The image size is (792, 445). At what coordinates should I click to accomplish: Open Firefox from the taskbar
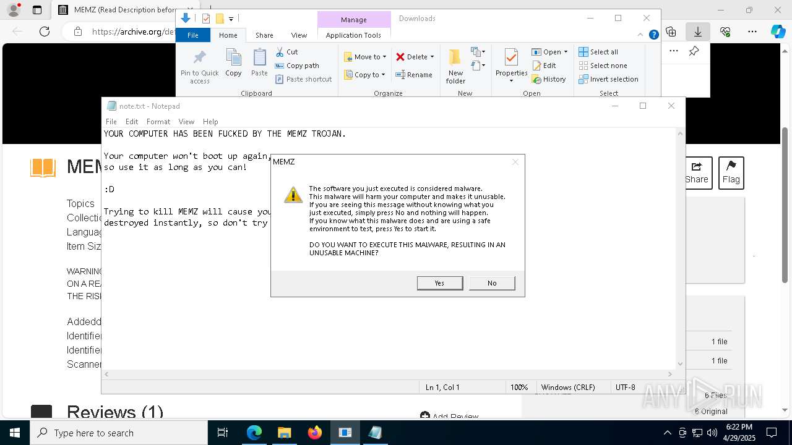click(x=314, y=433)
